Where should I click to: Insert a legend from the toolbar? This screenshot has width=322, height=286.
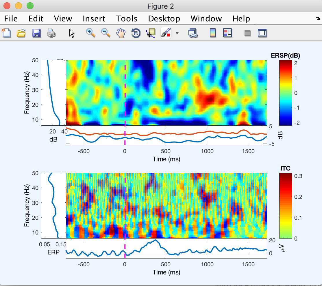pyautogui.click(x=227, y=33)
